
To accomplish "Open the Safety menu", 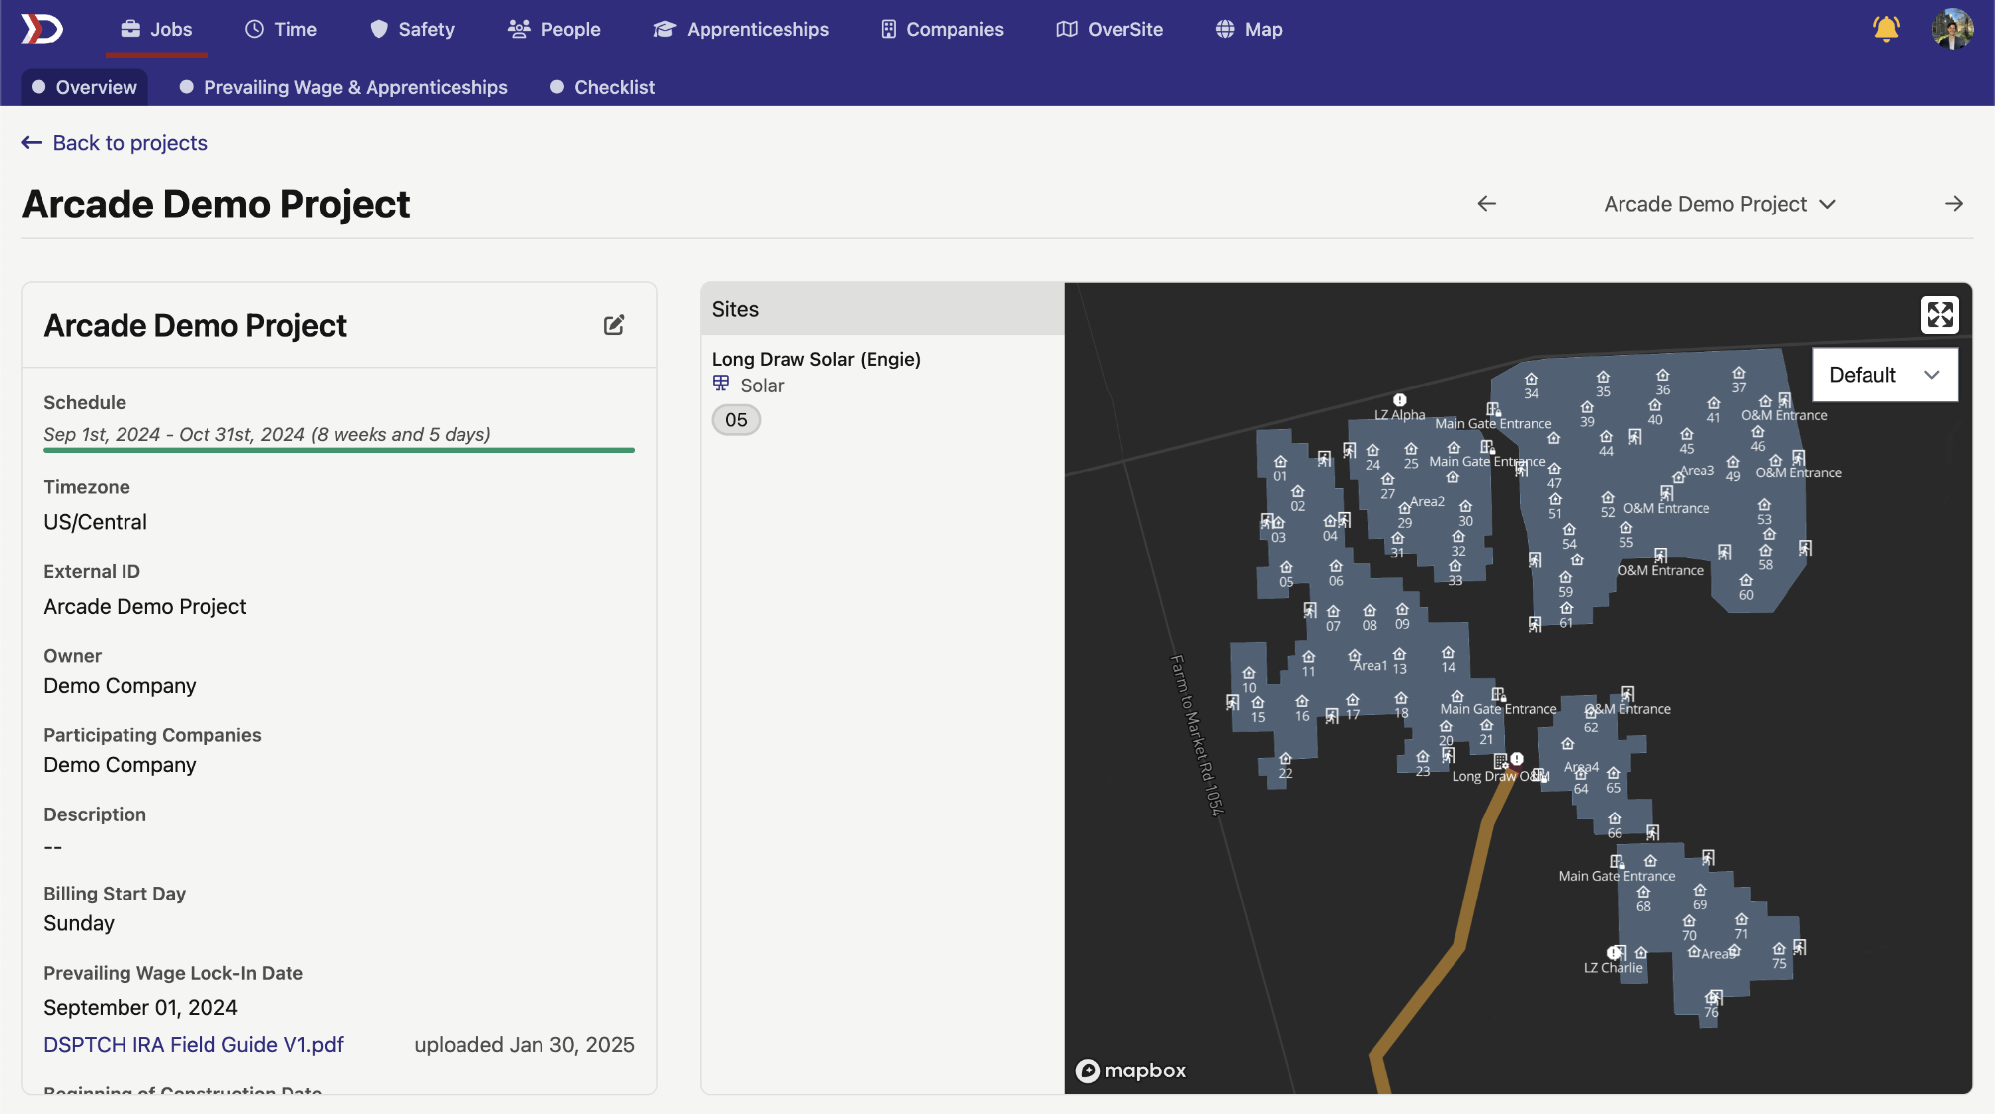I will click(411, 29).
